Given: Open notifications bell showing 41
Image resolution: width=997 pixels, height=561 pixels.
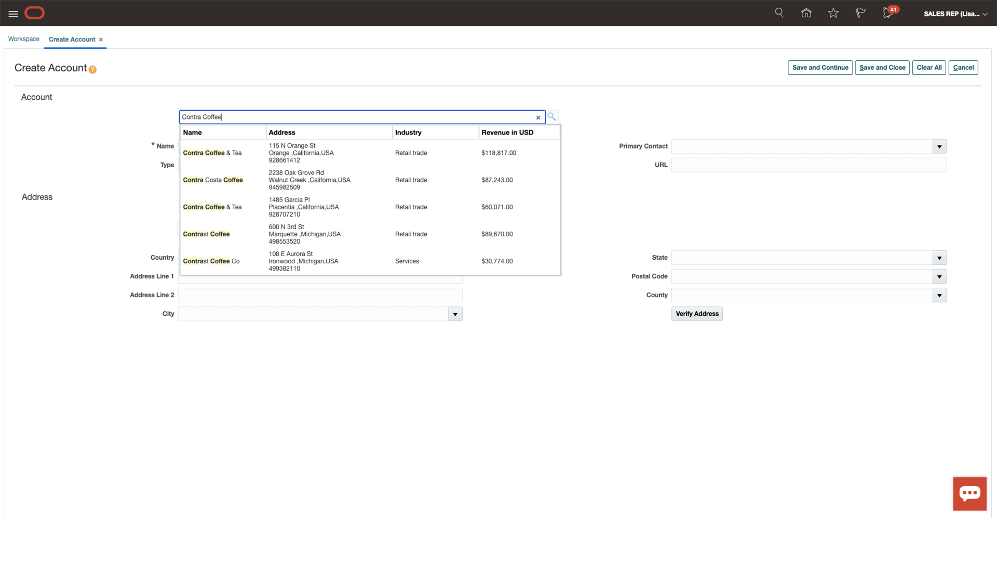Looking at the screenshot, I should point(888,13).
